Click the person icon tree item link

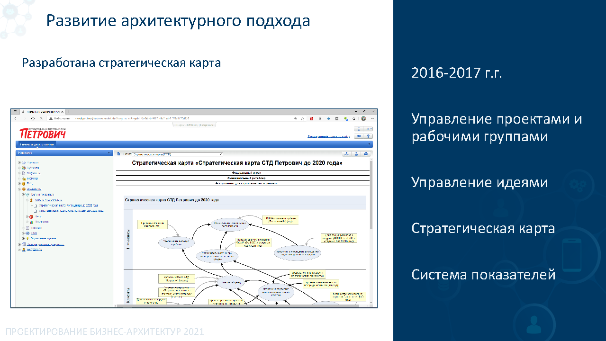34,250
